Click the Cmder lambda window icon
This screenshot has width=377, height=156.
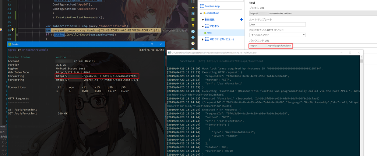point(10,44)
